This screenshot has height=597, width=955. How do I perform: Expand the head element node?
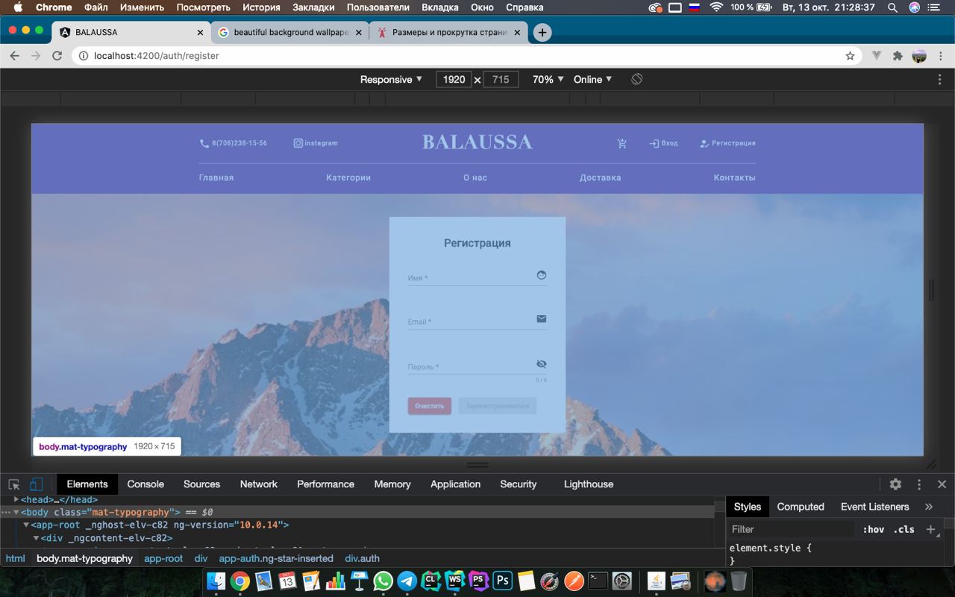pyautogui.click(x=16, y=499)
